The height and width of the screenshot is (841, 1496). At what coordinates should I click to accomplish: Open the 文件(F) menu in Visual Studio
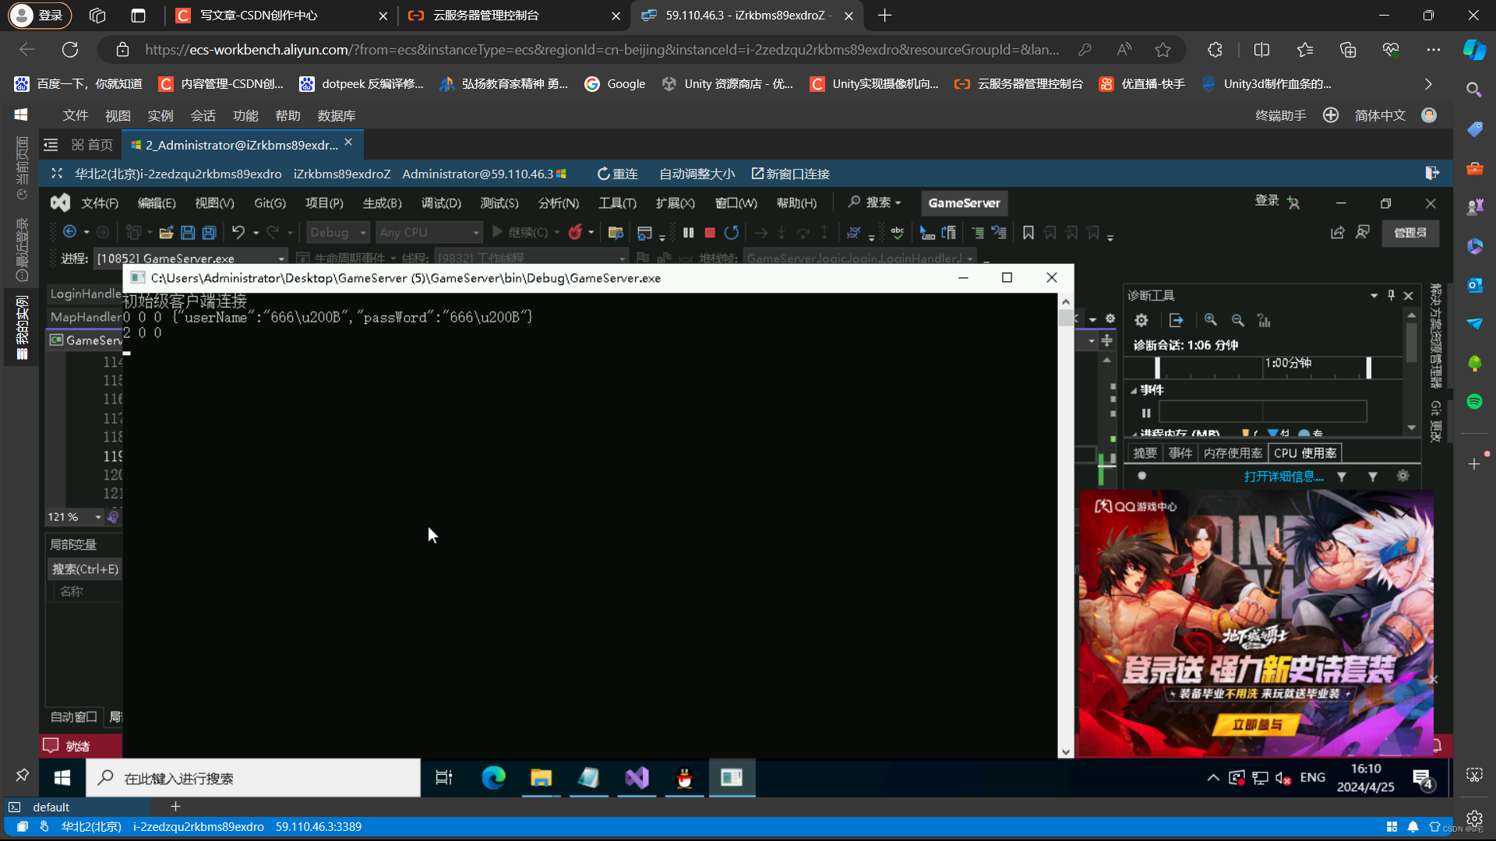pyautogui.click(x=100, y=203)
